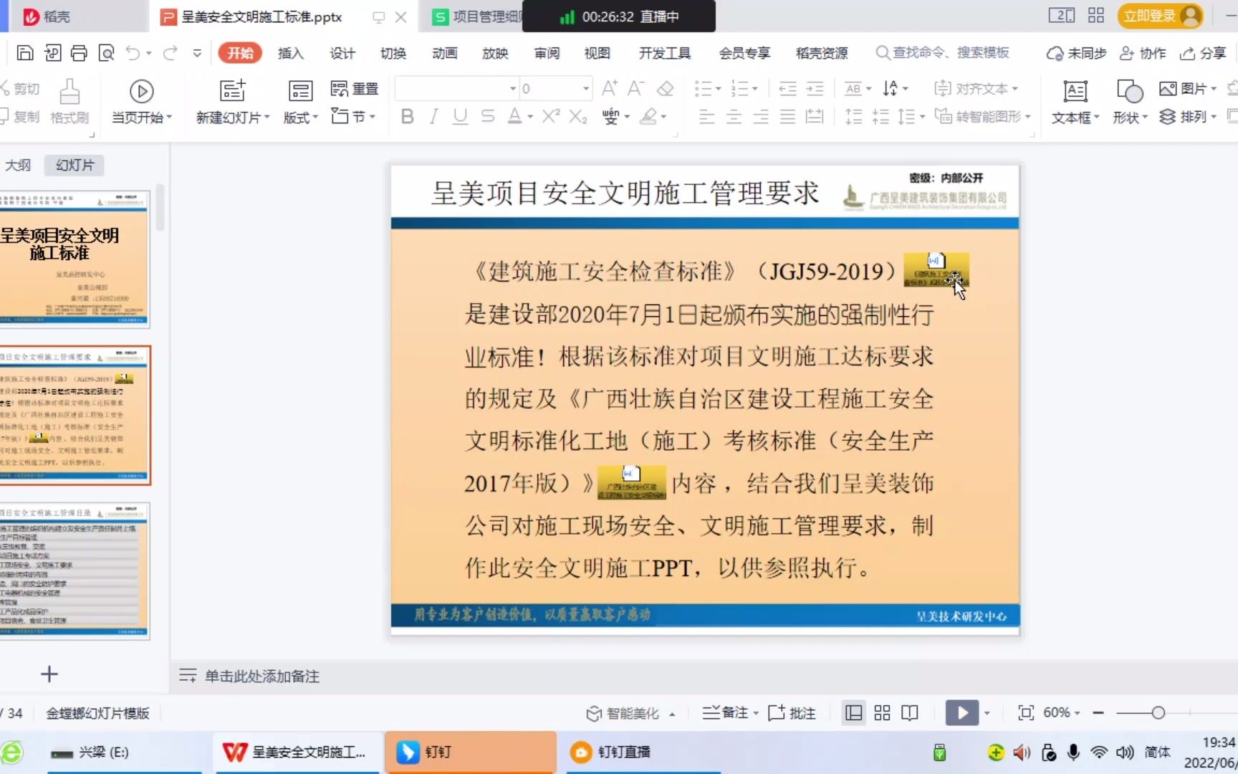Click the search commands field
1238x774 pixels.
point(943,53)
